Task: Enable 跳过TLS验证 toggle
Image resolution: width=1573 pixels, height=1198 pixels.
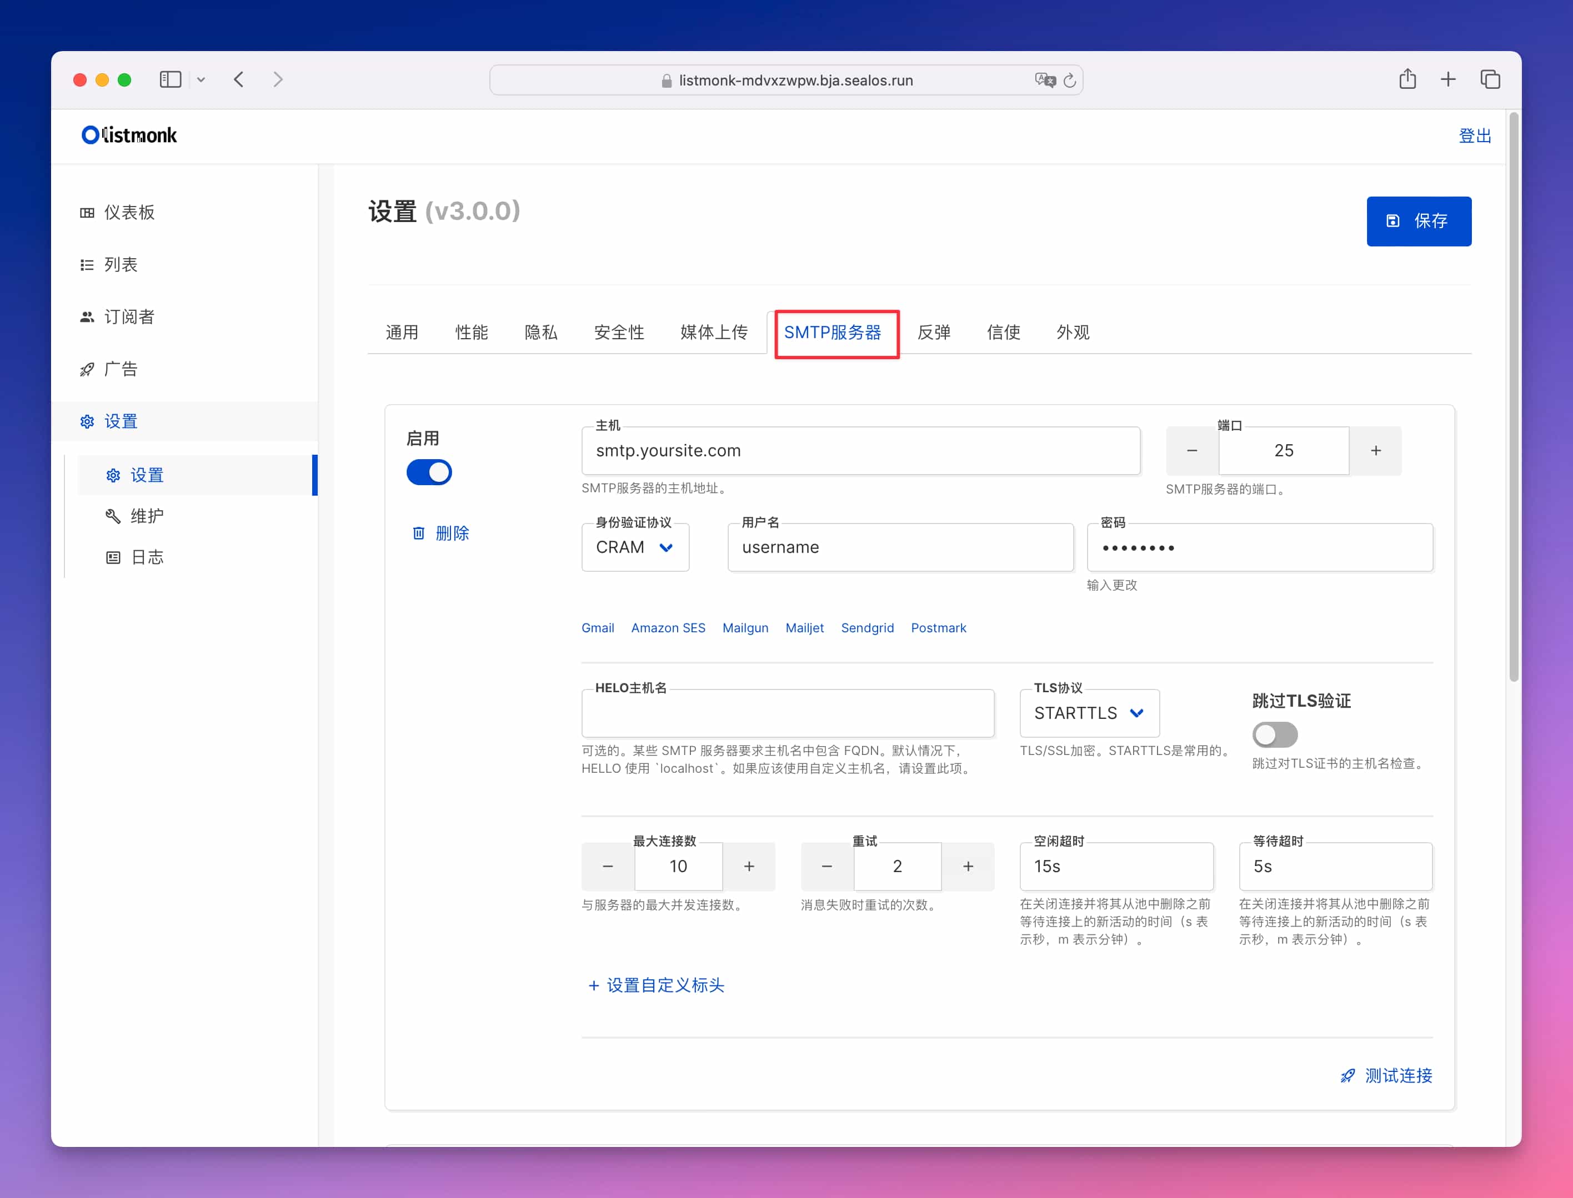Action: [1274, 734]
